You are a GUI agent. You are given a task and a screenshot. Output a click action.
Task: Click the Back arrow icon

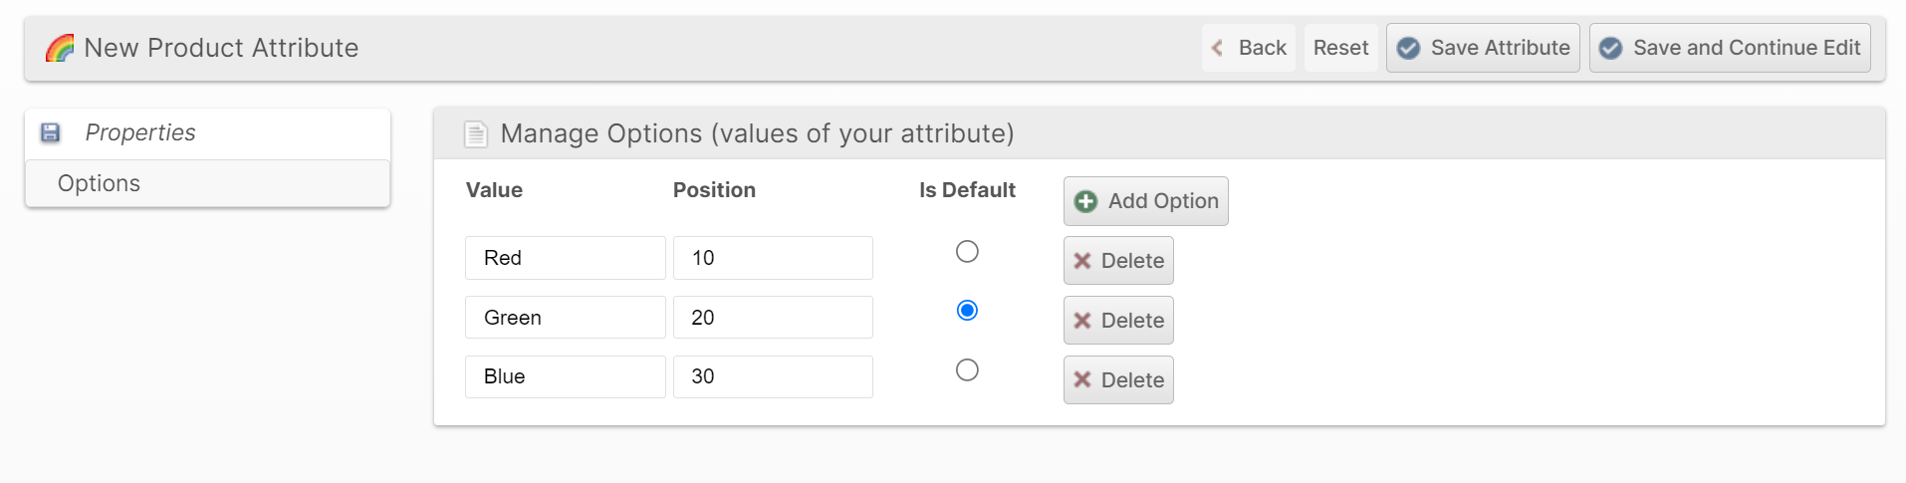click(1217, 48)
